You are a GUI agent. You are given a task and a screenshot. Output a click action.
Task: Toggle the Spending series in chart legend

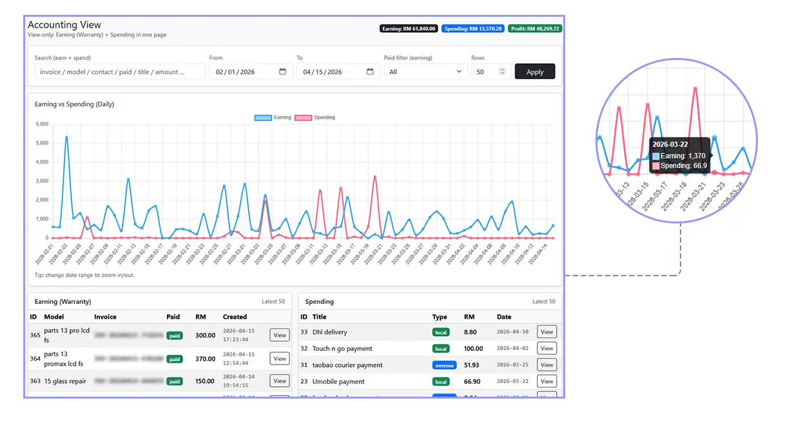[x=315, y=118]
